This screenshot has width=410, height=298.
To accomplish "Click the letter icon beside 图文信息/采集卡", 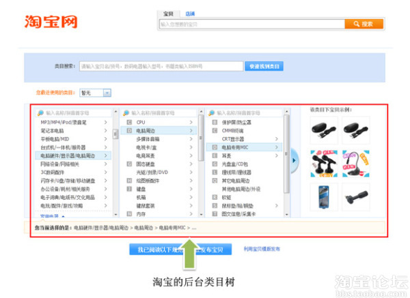I will coord(215,213).
